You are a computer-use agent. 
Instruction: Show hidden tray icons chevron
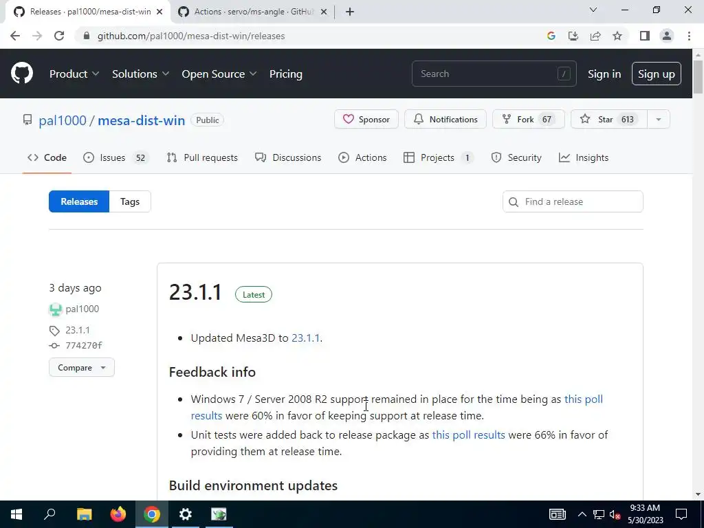pyautogui.click(x=582, y=514)
